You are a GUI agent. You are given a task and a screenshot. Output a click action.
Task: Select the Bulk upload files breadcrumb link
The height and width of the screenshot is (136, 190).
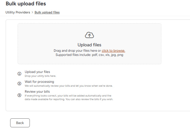(x=47, y=12)
